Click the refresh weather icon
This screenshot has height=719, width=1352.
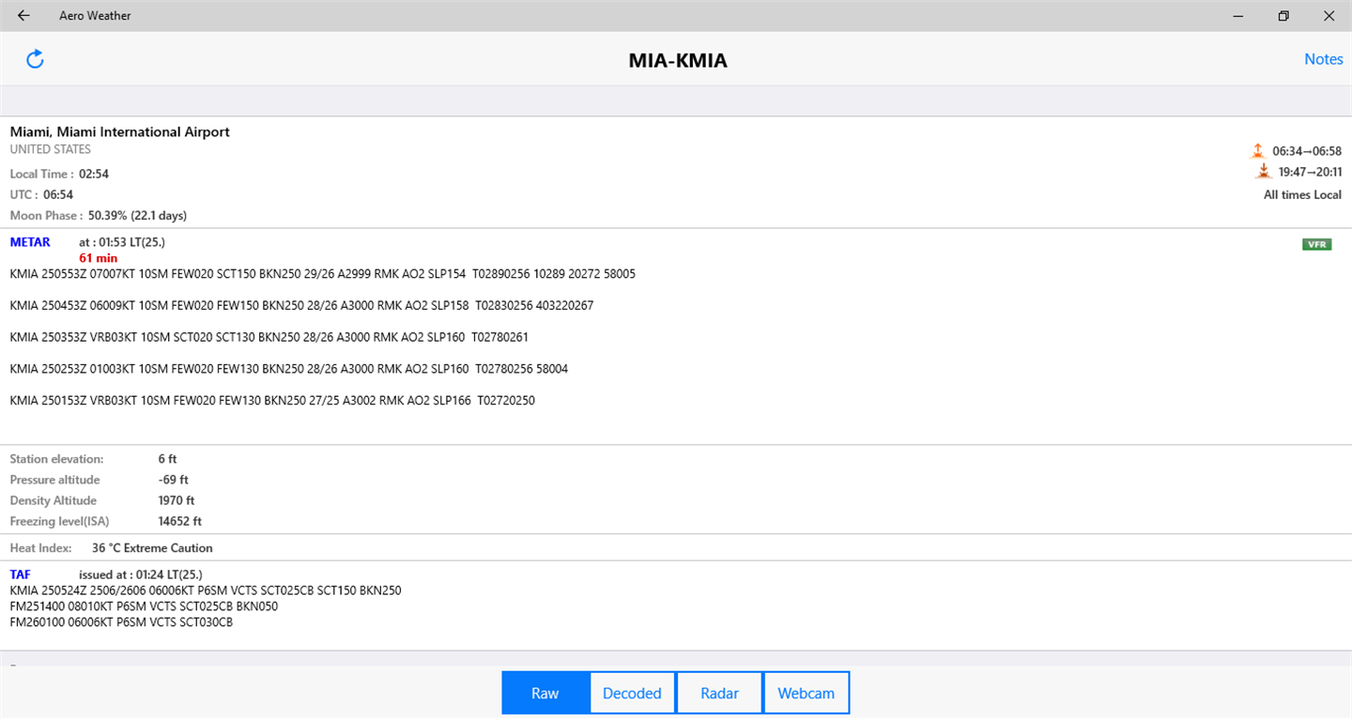[x=35, y=59]
